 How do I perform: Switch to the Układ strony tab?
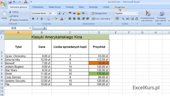tap(54, 7)
